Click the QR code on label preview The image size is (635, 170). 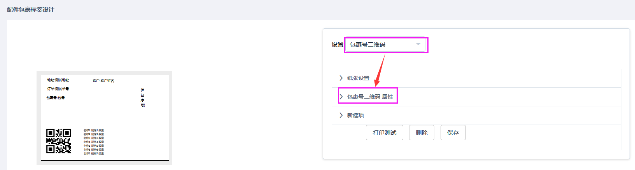click(59, 141)
